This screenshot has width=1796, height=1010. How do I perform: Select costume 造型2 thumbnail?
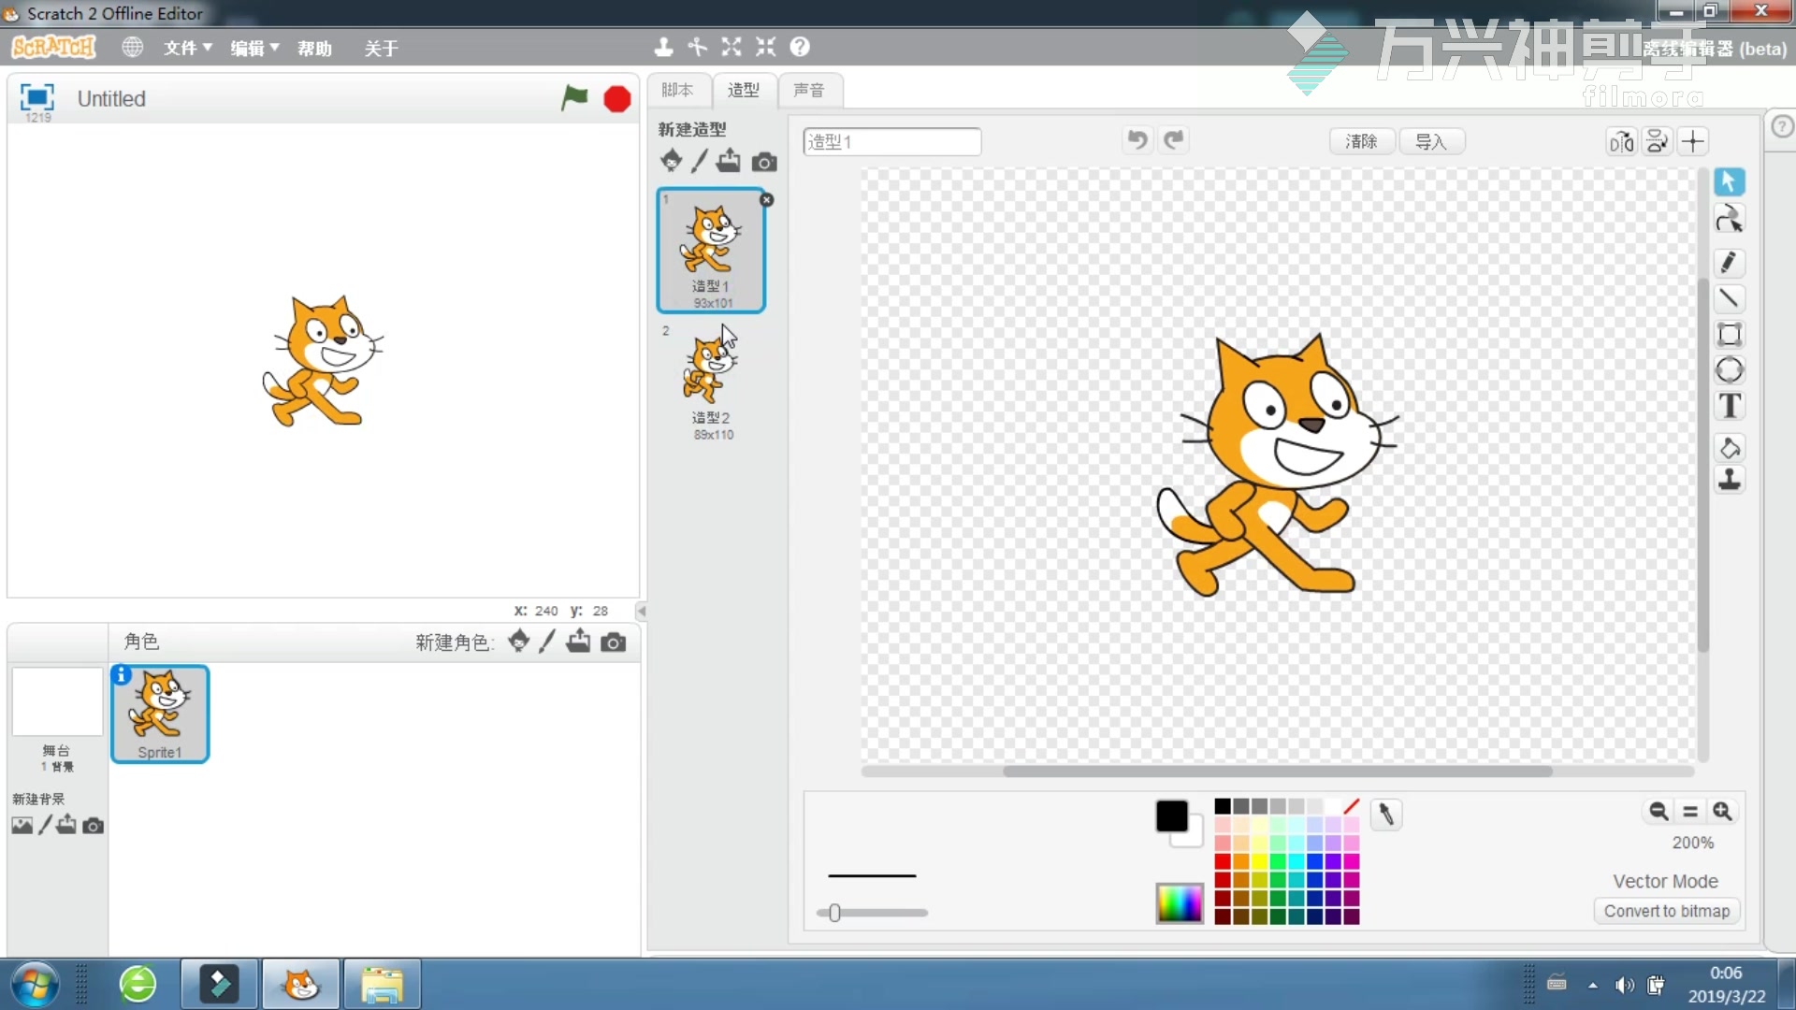click(x=711, y=382)
